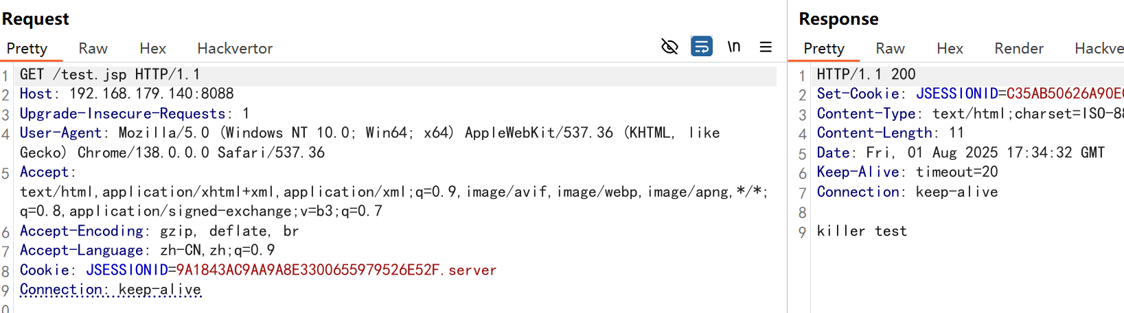
Task: Show the Response Hex tab
Action: click(950, 49)
